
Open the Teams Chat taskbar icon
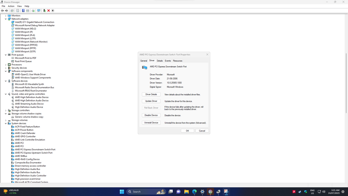(178, 191)
